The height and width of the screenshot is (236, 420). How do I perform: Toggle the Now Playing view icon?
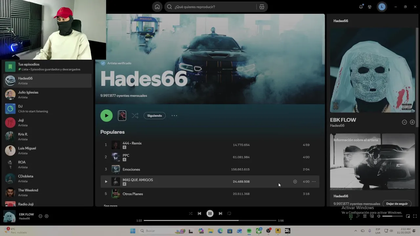point(351,216)
